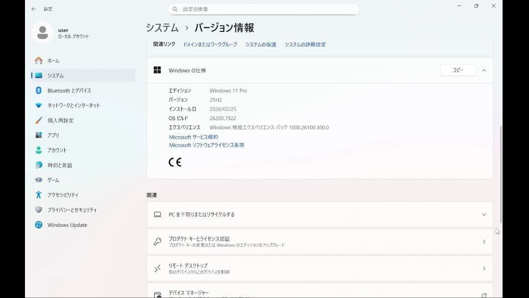Click the Privacy and security shield icon
The width and height of the screenshot is (529, 298).
point(39,210)
